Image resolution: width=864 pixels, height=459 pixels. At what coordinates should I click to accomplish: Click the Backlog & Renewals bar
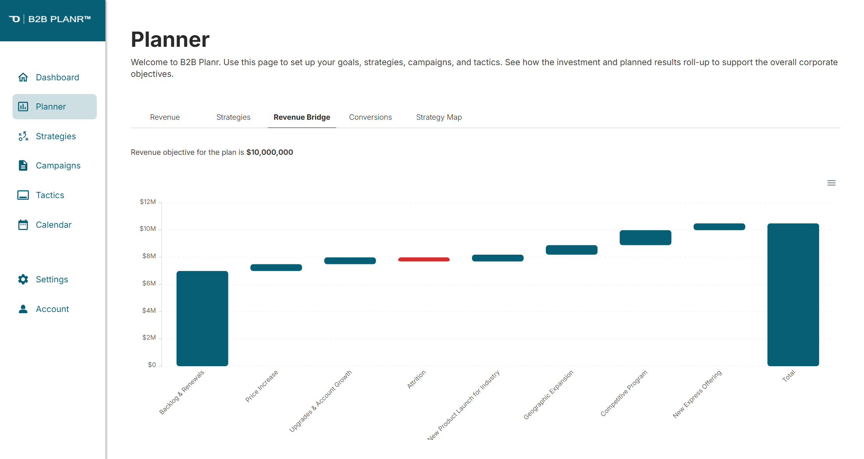pyautogui.click(x=202, y=318)
